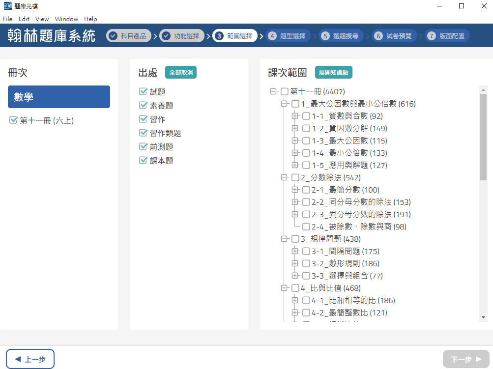This screenshot has height=369, width=493.
Task: Toggle the 第十一冊 (六上) checkbox
Action: click(x=14, y=120)
